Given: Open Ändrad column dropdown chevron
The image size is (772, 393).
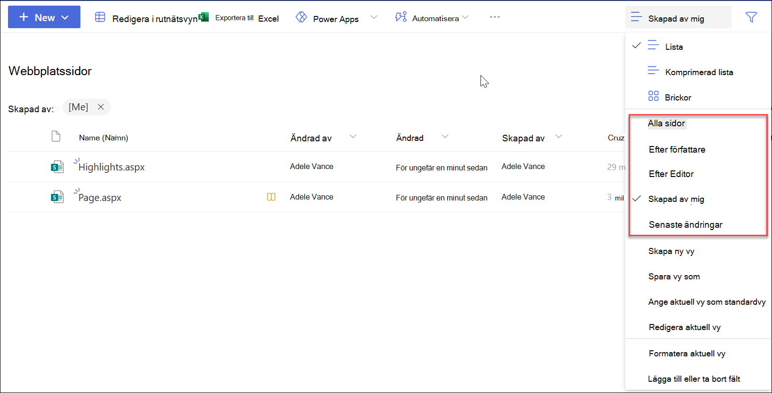Looking at the screenshot, I should pyautogui.click(x=445, y=137).
